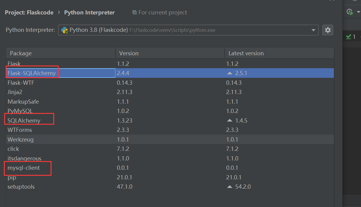Select the pip package row
This screenshot has height=207, width=361.
coord(170,177)
